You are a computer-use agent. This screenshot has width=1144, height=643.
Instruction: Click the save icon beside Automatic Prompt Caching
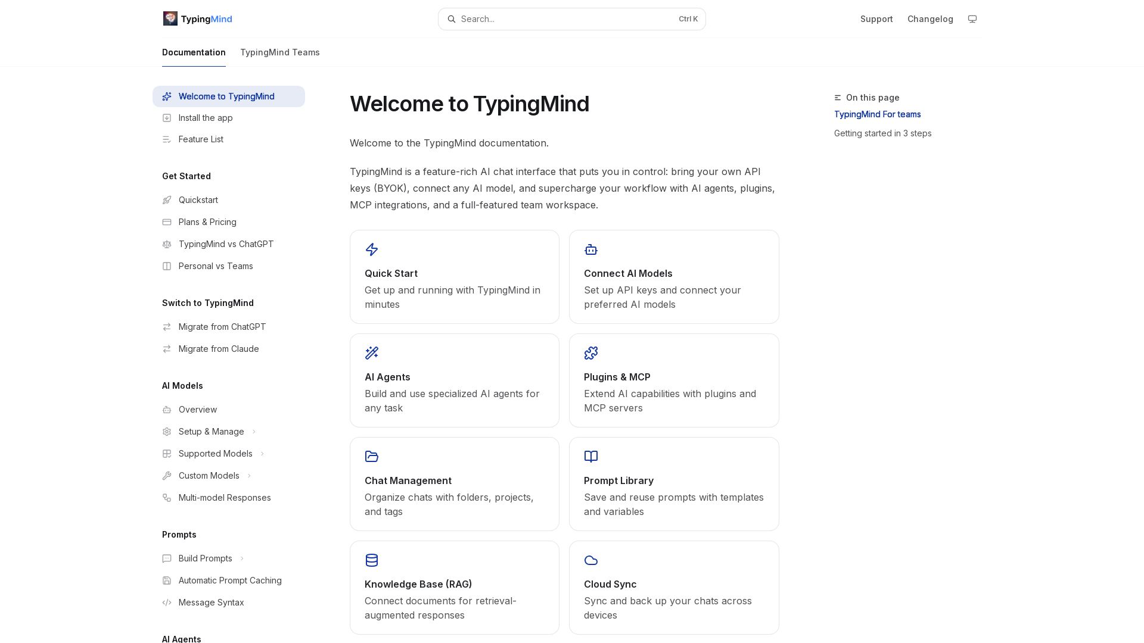[167, 580]
